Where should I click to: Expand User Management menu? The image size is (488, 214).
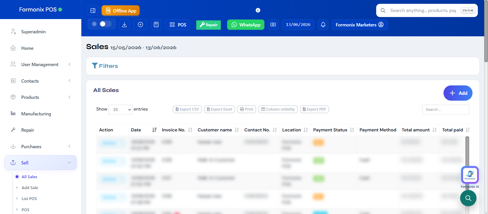[41, 65]
